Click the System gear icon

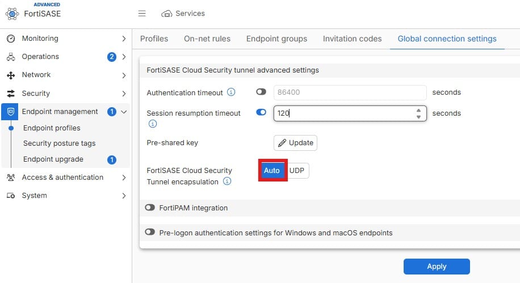click(x=11, y=196)
